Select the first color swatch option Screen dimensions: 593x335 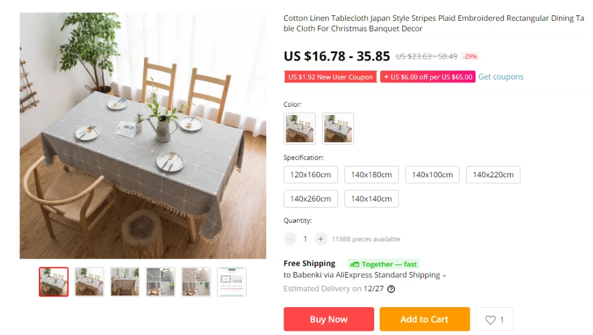[299, 129]
